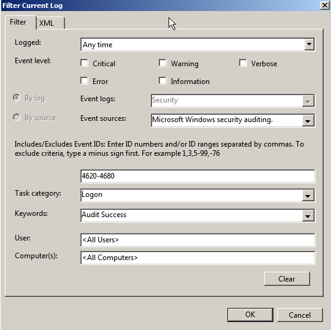Enable the Critical event level checkbox
The width and height of the screenshot is (331, 330).
point(84,63)
